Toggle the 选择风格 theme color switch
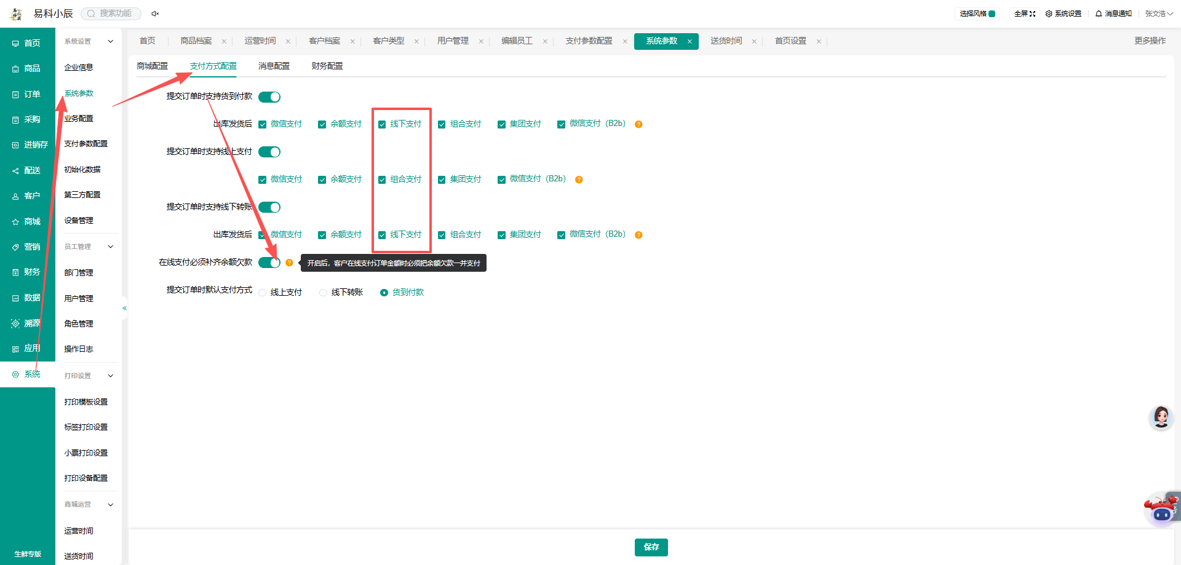Screen dimensions: 1181x565 (992, 14)
